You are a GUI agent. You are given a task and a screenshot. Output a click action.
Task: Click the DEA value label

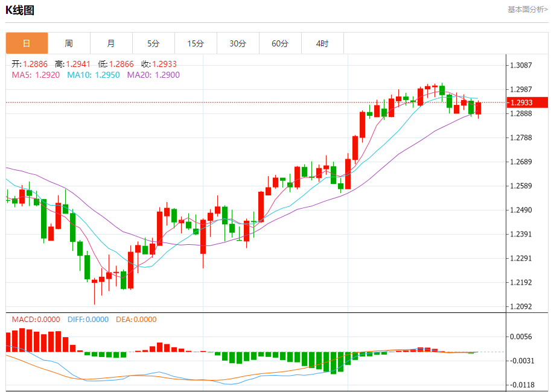click(x=136, y=320)
